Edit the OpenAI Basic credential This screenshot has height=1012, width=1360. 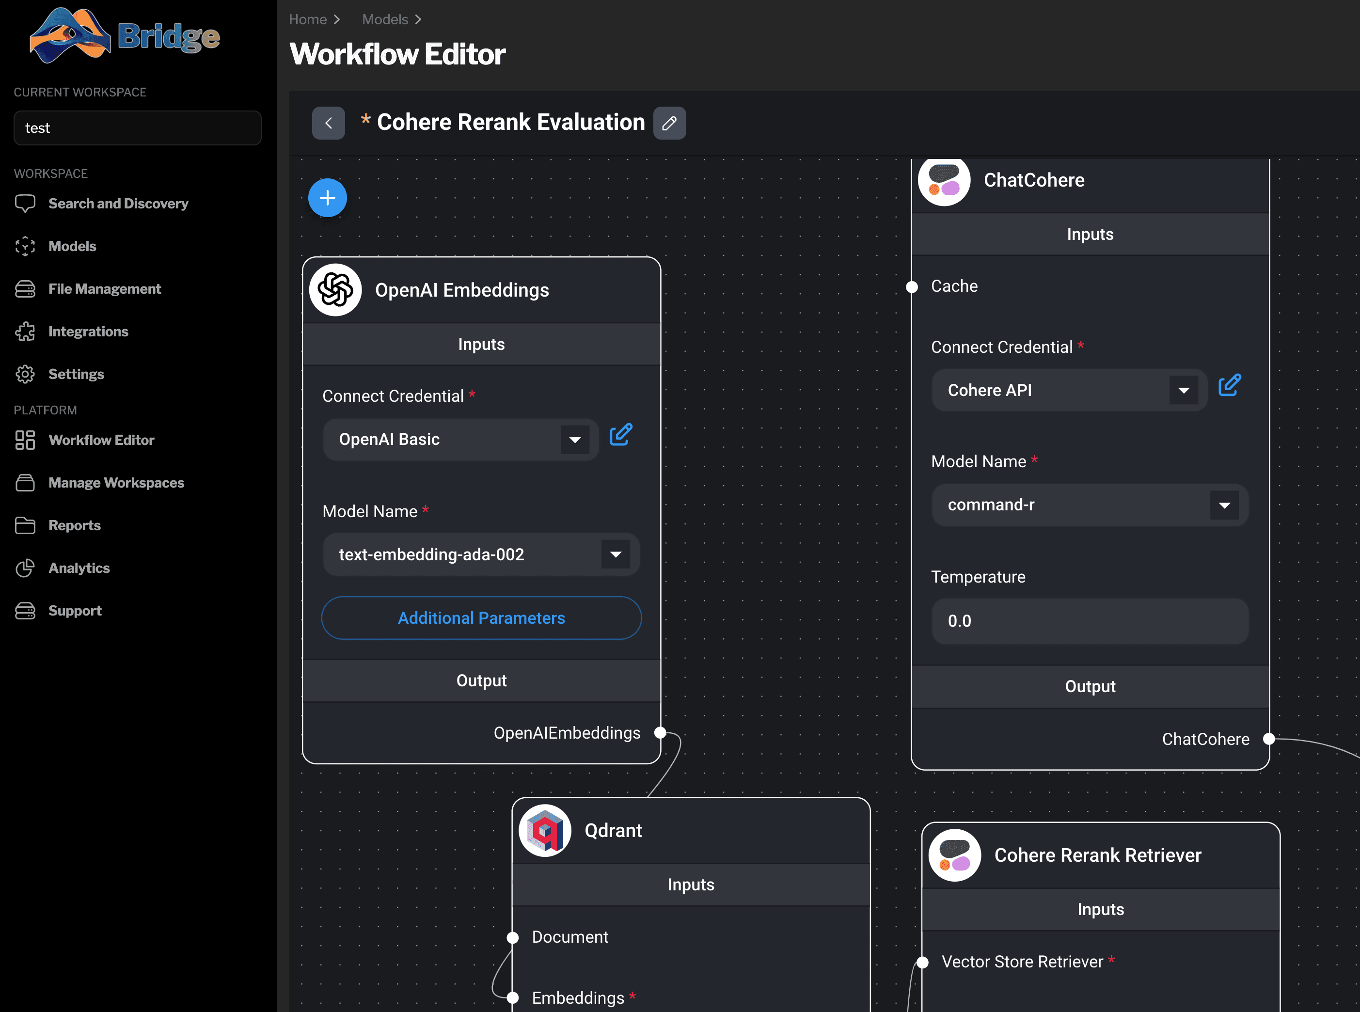tap(620, 434)
